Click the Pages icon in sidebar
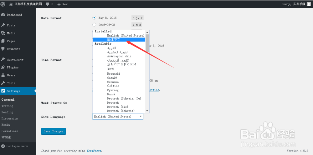This screenshot has width=313, height=155. pos(3,41)
